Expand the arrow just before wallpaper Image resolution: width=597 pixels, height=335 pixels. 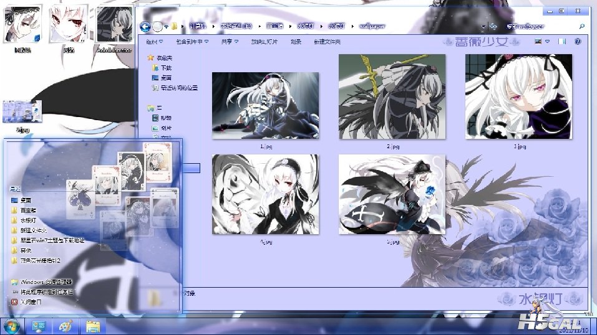click(x=352, y=26)
